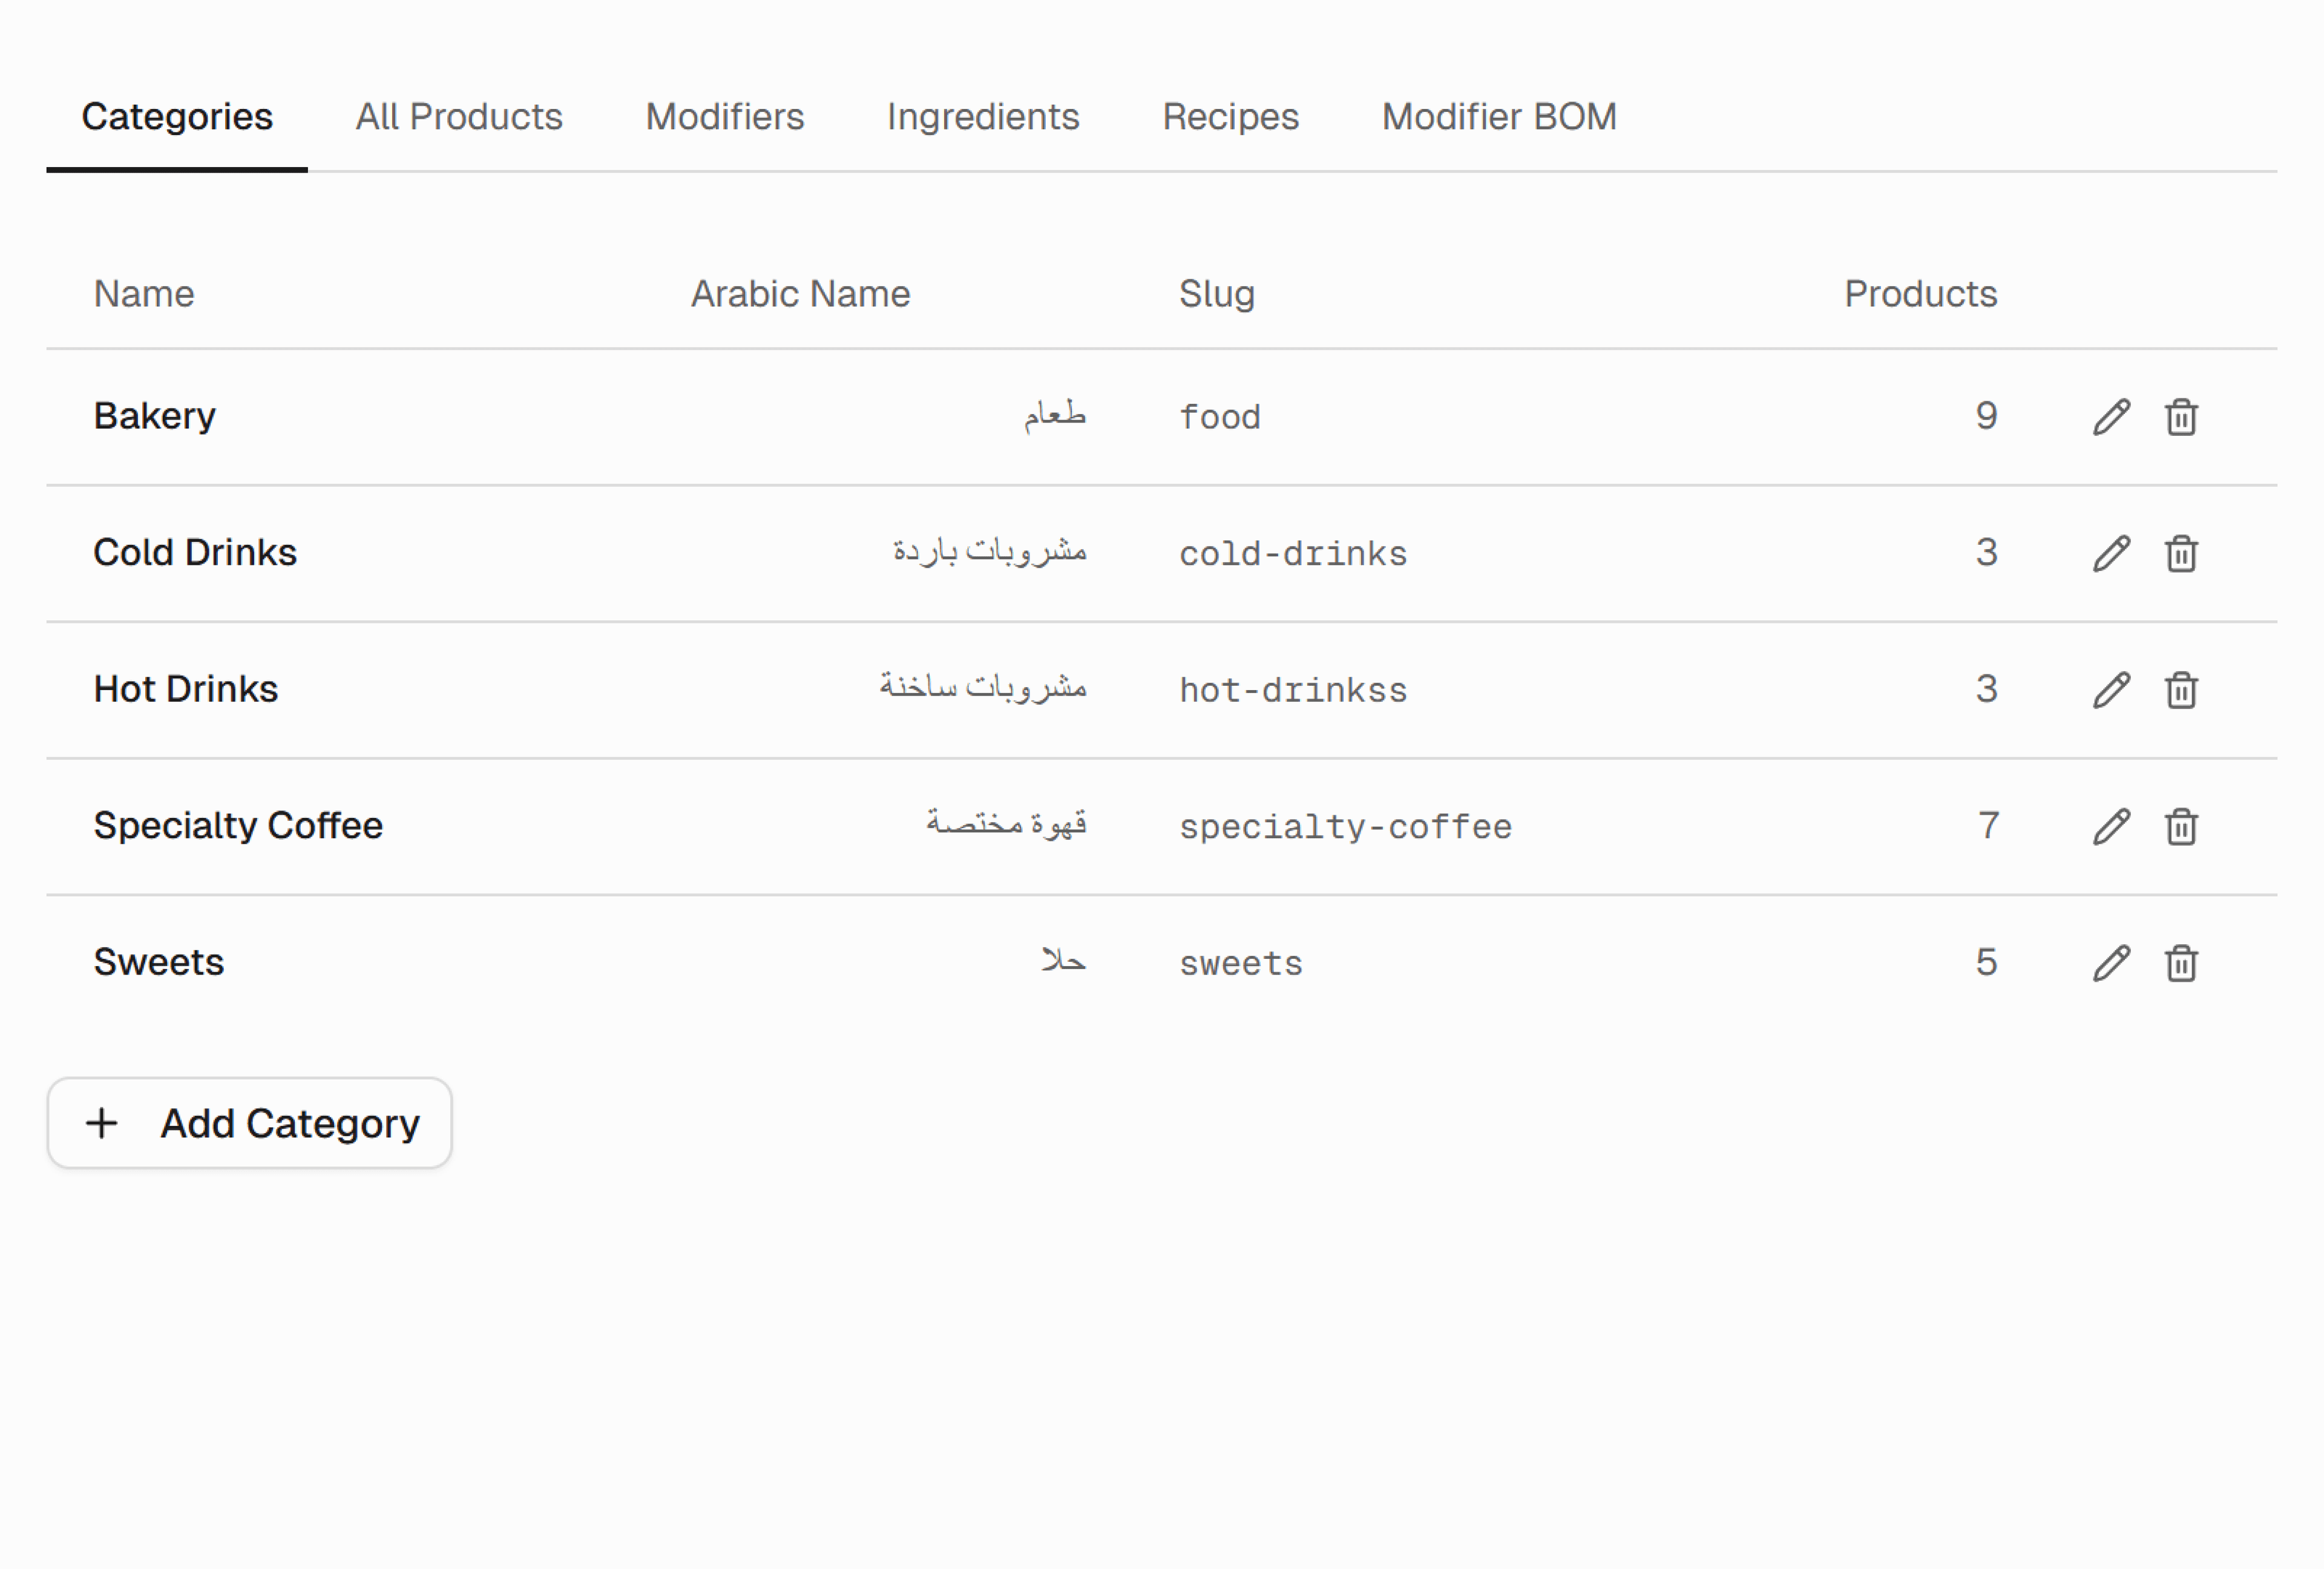Go to the Ingredients tab
This screenshot has height=1569, width=2324.
pos(983,117)
